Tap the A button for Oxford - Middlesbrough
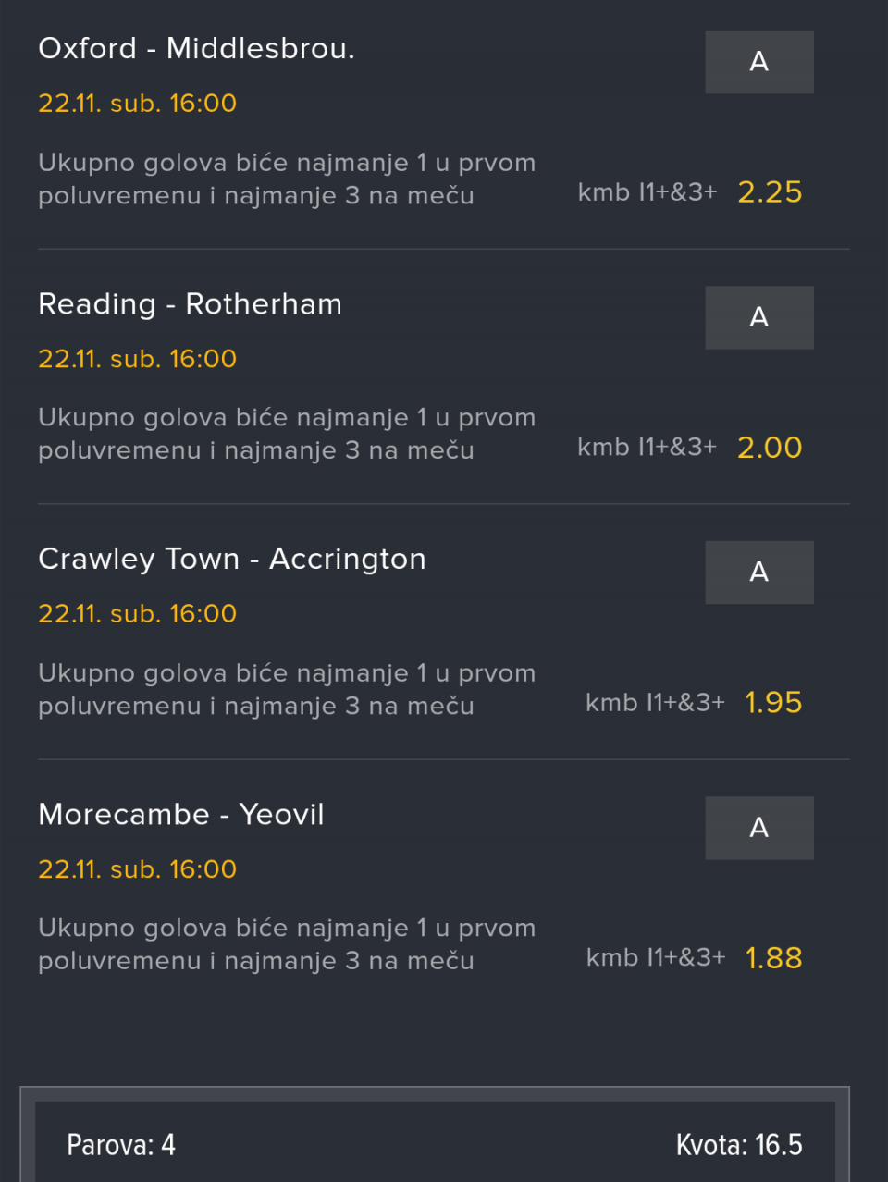Image resolution: width=888 pixels, height=1182 pixels. (758, 62)
